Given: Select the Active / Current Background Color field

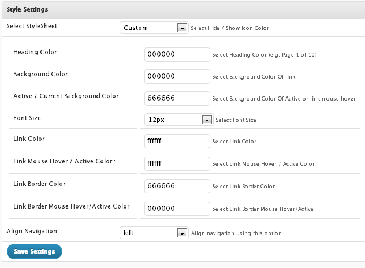Looking at the screenshot, I should tap(177, 98).
